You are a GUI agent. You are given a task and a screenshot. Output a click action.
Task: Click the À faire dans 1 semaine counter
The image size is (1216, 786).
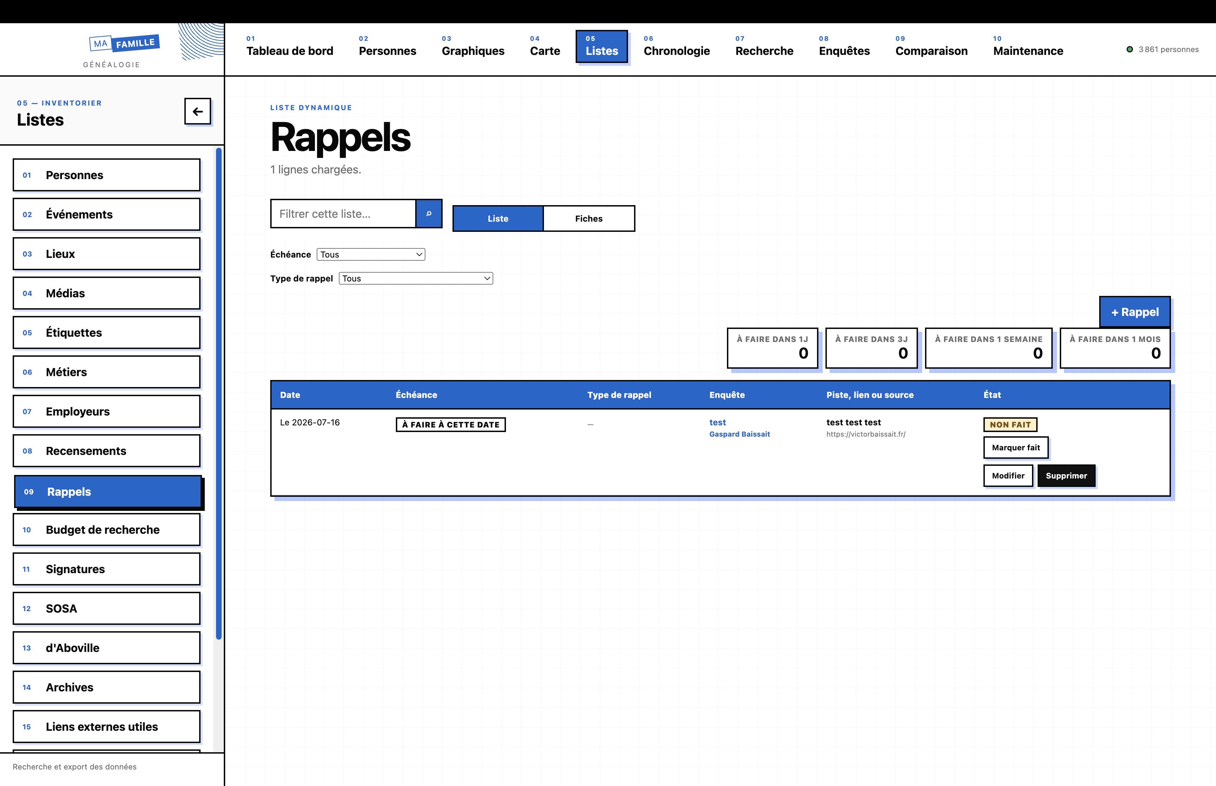tap(988, 348)
